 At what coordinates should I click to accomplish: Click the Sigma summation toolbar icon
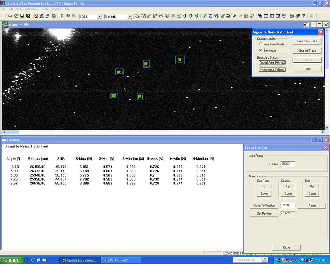tap(210, 16)
